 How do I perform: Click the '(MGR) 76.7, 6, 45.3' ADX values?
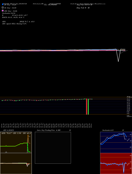27,22
